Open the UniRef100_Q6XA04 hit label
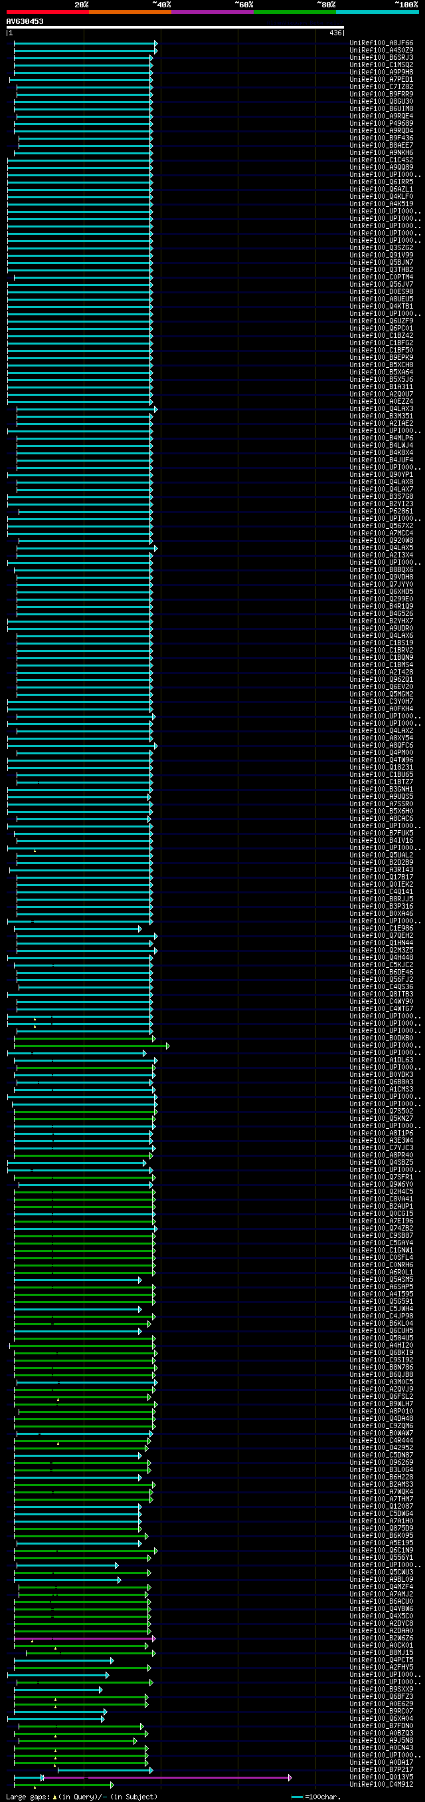 point(381,1718)
